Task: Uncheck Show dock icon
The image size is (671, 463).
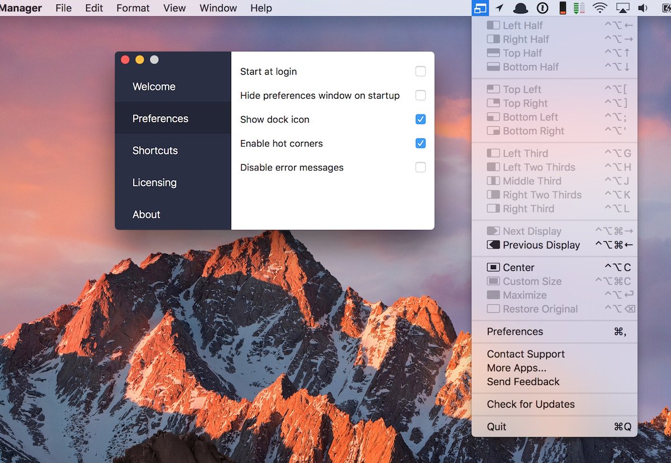Action: tap(420, 119)
